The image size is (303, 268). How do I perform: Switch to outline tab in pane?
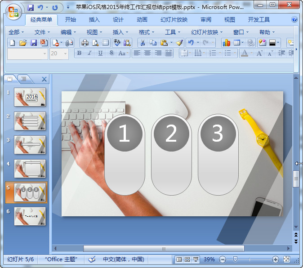click(x=24, y=79)
